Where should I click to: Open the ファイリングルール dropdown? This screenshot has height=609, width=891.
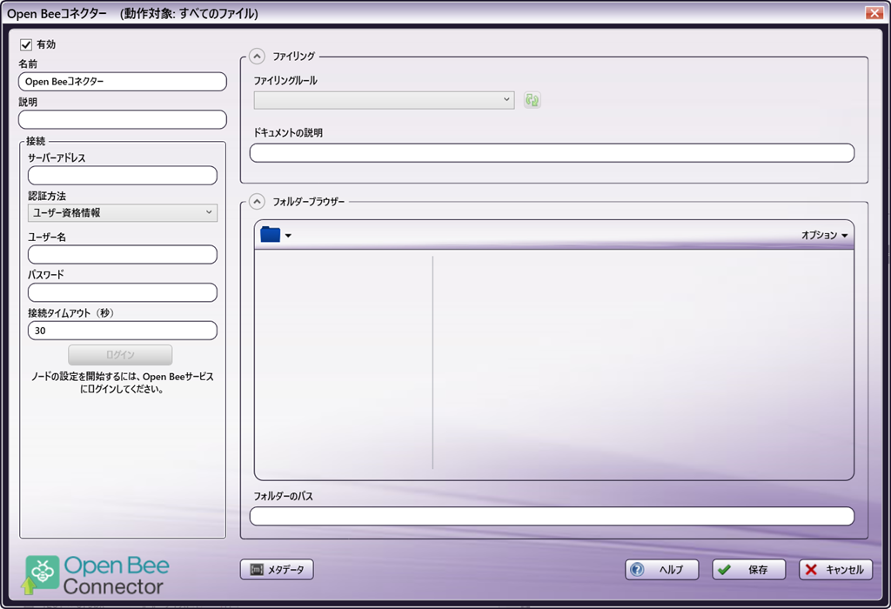pyautogui.click(x=384, y=100)
